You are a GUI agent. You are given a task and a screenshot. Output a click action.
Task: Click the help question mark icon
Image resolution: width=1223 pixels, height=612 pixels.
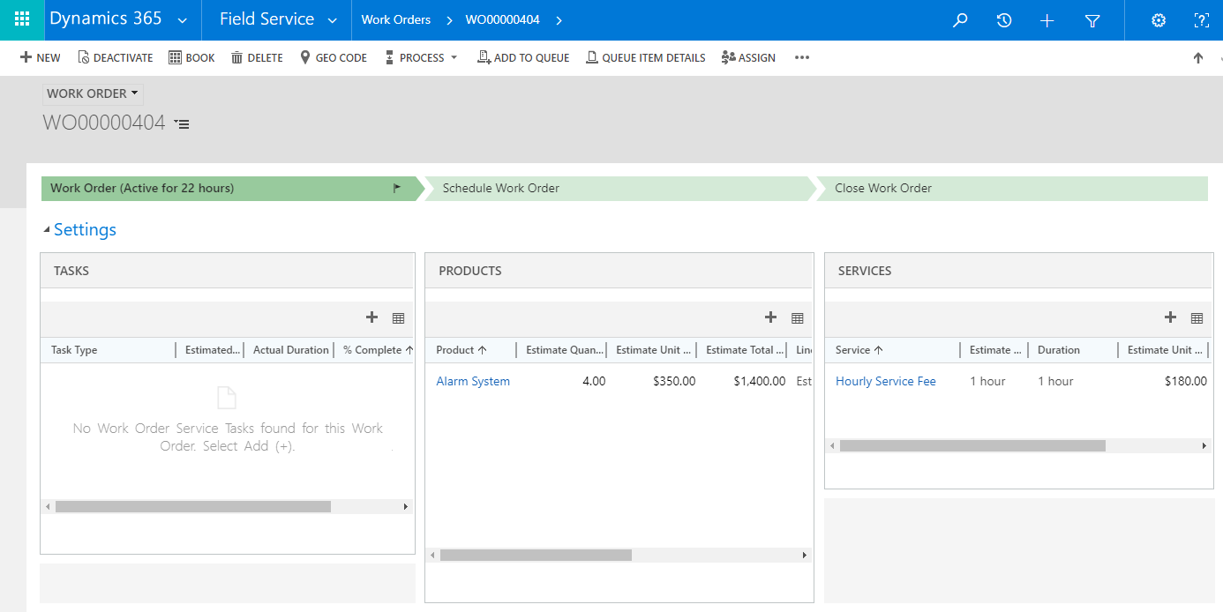click(x=1201, y=20)
